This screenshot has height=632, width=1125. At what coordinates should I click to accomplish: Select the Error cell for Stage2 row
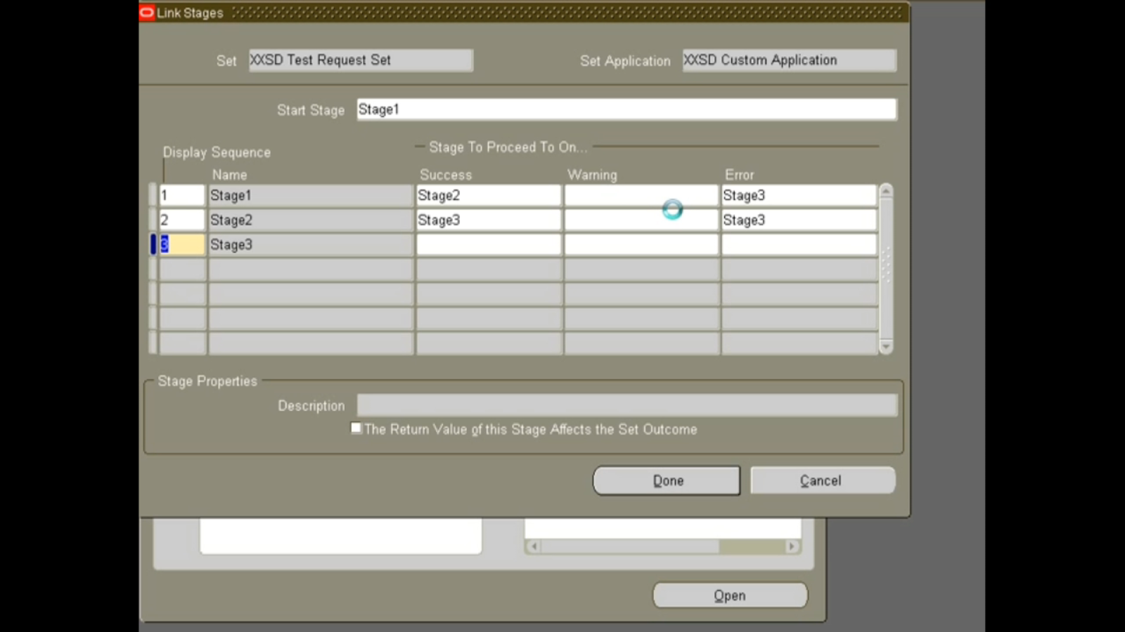point(799,220)
